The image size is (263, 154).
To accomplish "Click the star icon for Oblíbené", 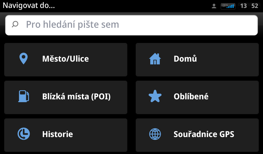I will tap(155, 97).
